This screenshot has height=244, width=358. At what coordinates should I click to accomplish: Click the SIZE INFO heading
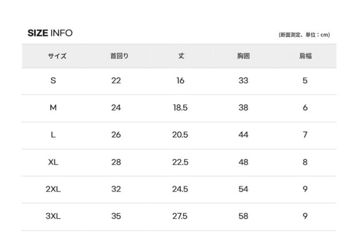click(50, 33)
